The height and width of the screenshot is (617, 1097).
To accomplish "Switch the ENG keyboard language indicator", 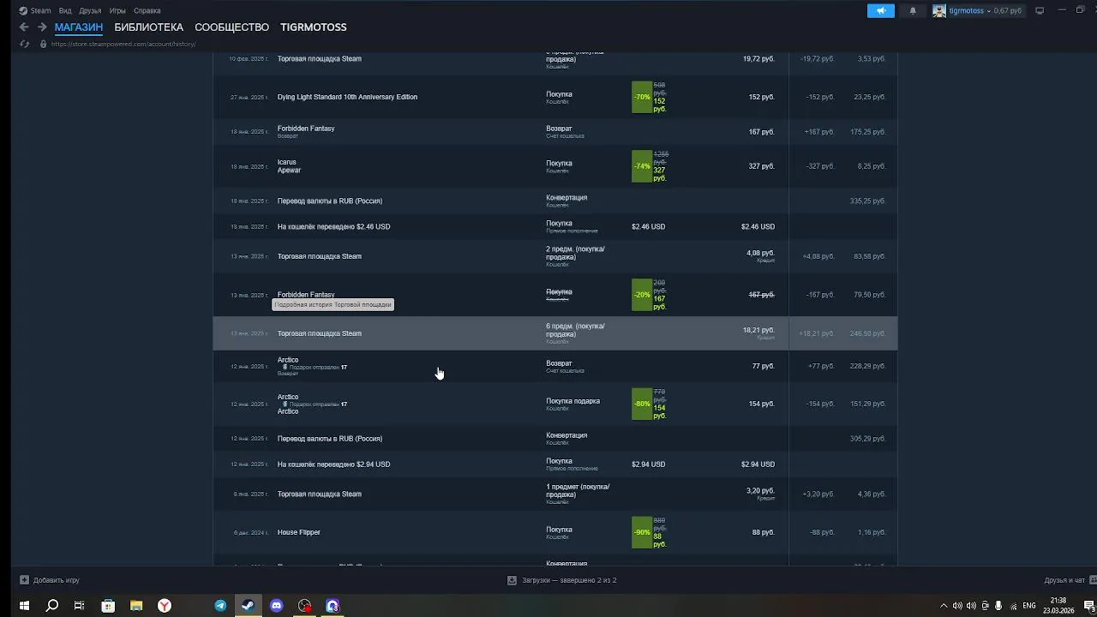I will point(1029,606).
